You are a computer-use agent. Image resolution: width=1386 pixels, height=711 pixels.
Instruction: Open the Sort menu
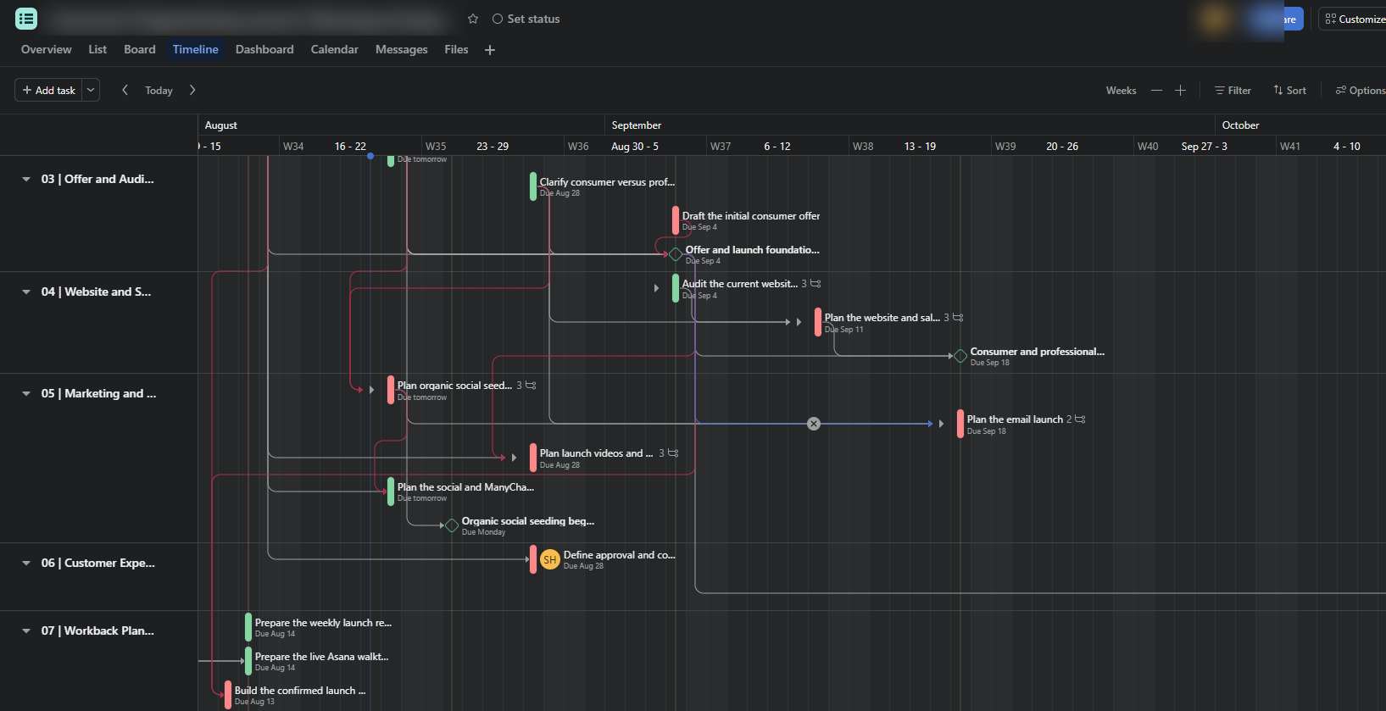point(1289,91)
